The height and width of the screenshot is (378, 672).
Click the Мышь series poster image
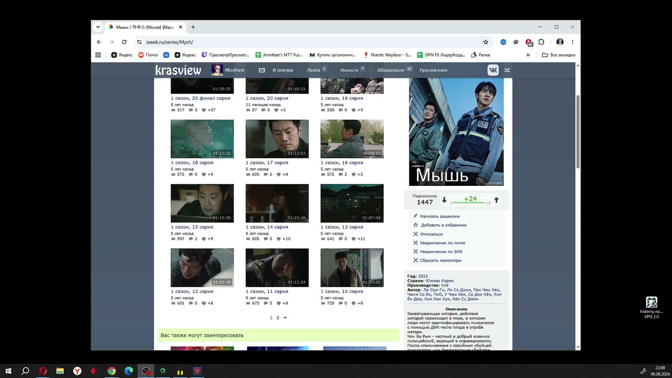[456, 132]
